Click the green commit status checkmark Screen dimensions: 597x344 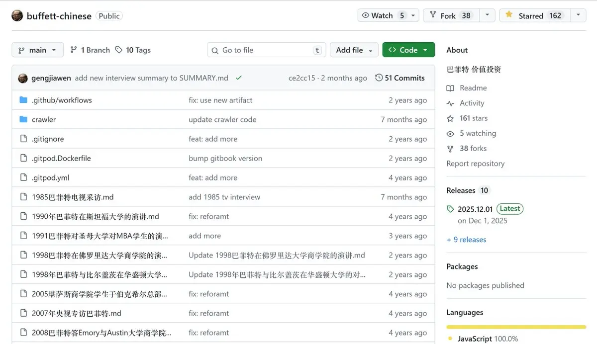pos(239,78)
